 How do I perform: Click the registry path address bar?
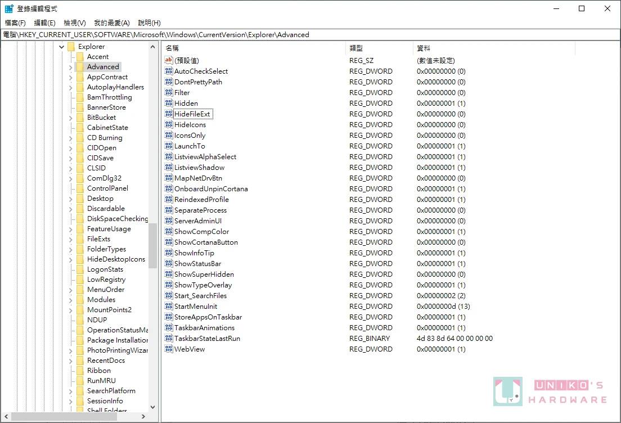pyautogui.click(x=310, y=35)
